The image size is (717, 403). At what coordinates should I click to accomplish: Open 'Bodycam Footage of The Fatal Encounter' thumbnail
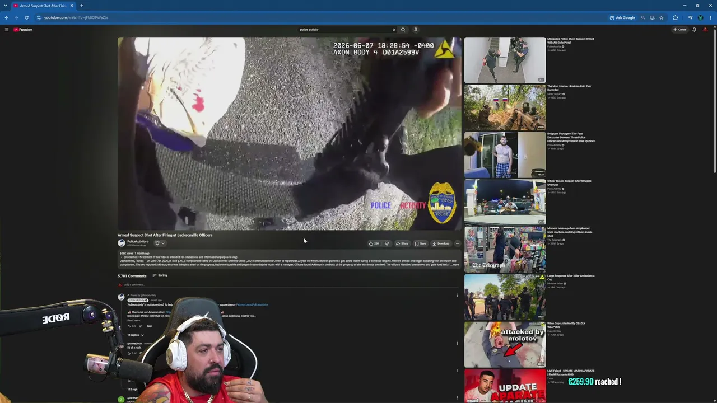click(505, 154)
